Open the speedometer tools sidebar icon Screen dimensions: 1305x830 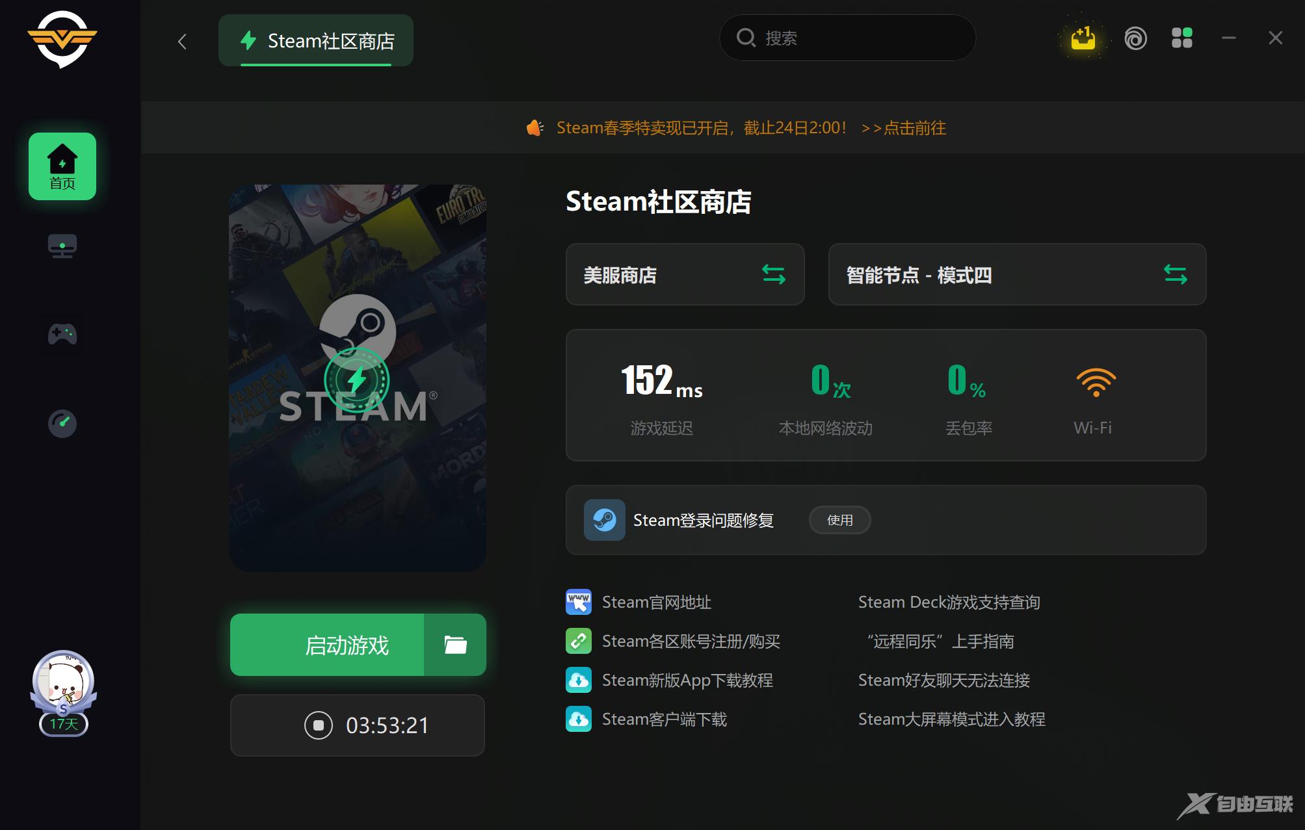click(x=62, y=424)
